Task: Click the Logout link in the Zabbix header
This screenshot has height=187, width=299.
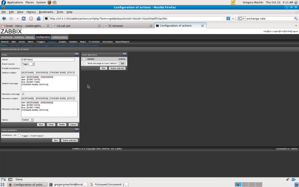Action: (x=295, y=31)
